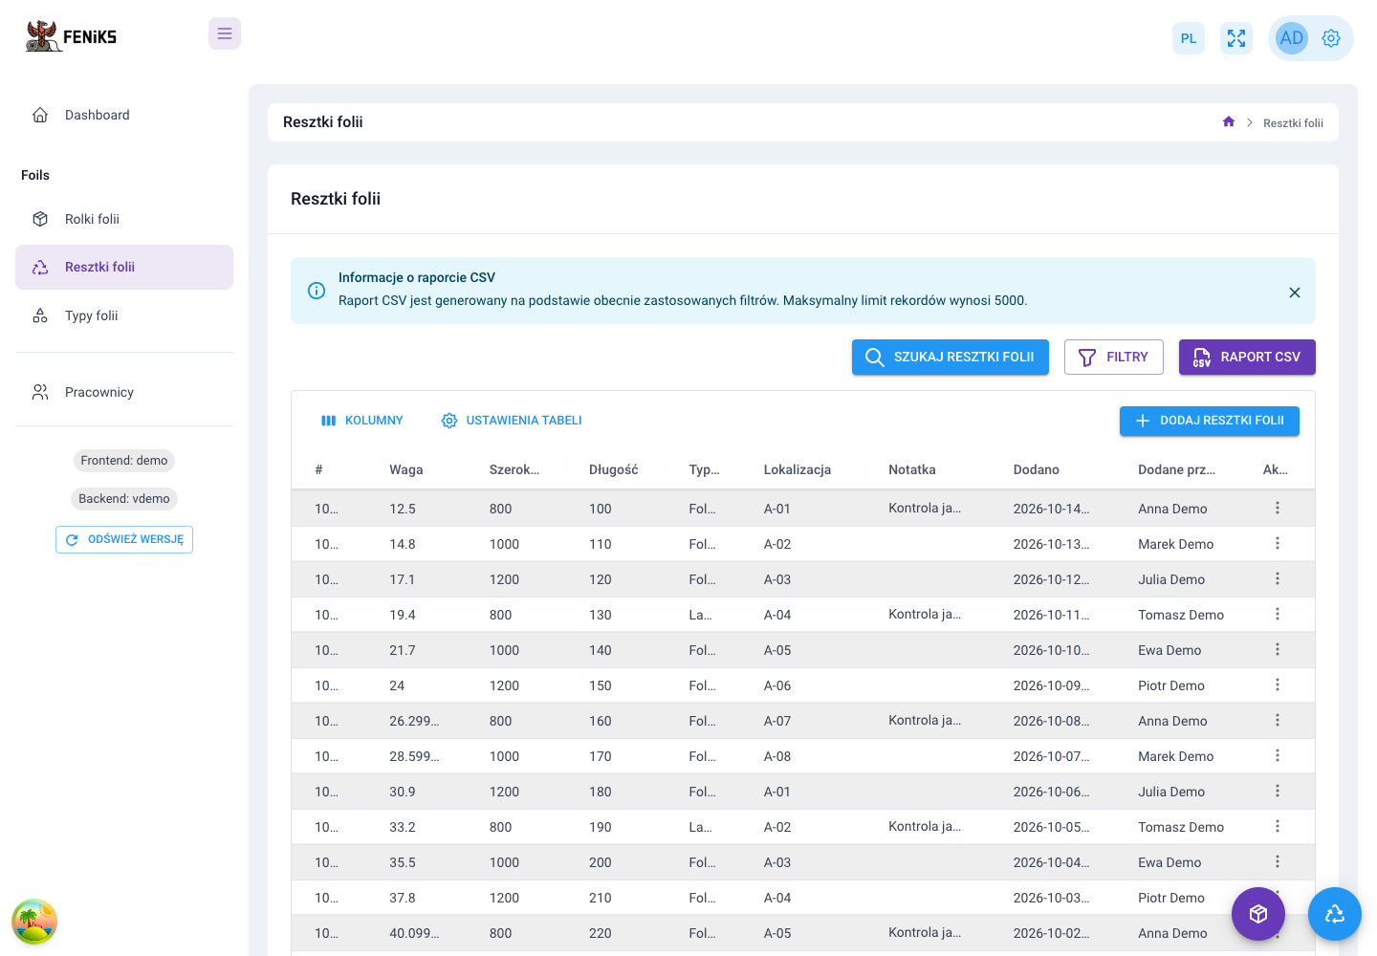Viewport: 1377px width, 956px height.
Task: Click the FENIKS logo
Action: click(x=72, y=36)
